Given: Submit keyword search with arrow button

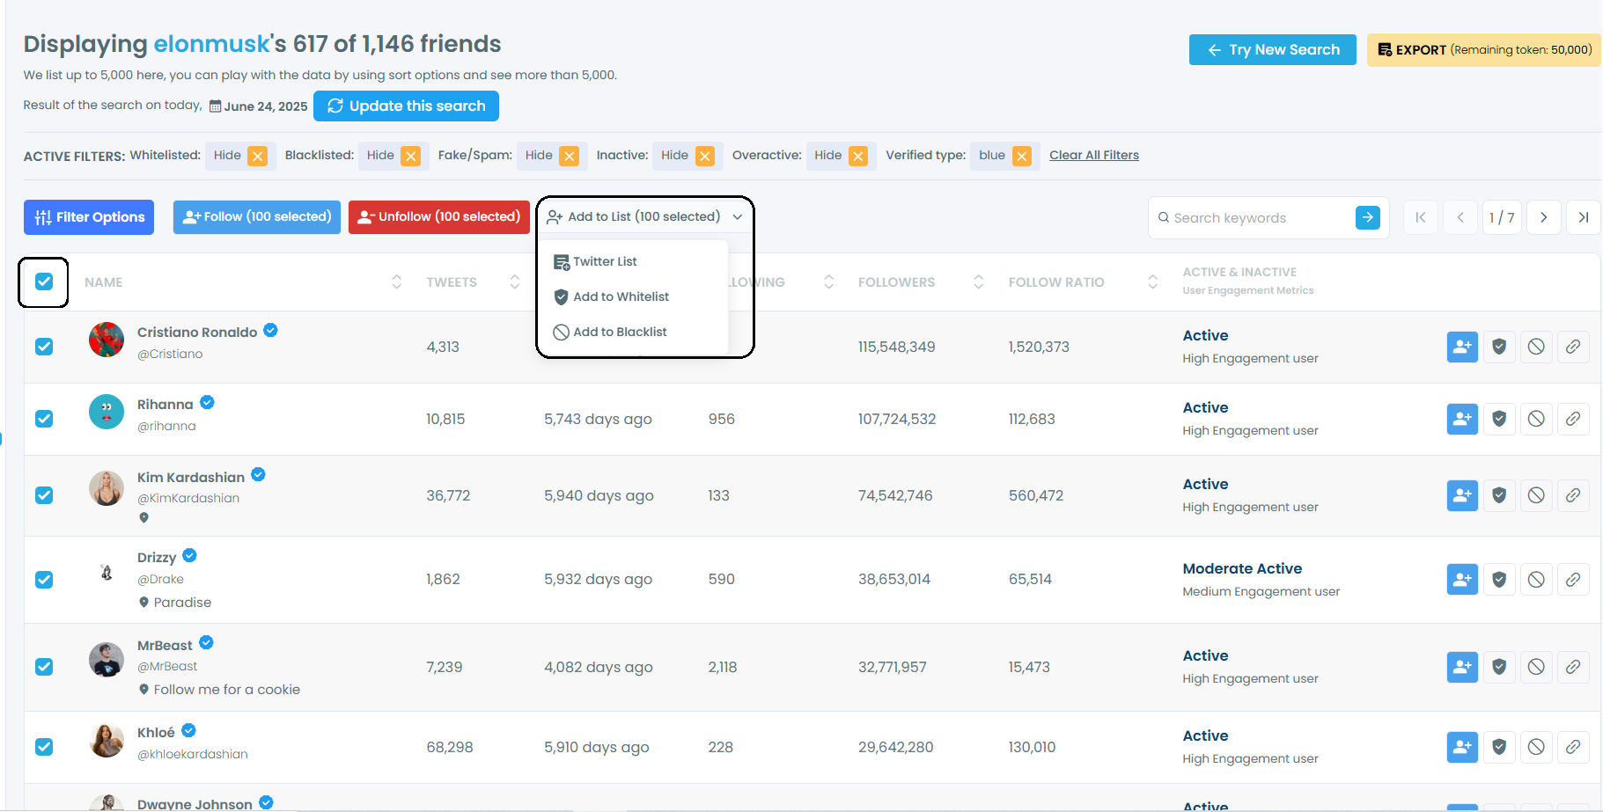Looking at the screenshot, I should 1368,217.
